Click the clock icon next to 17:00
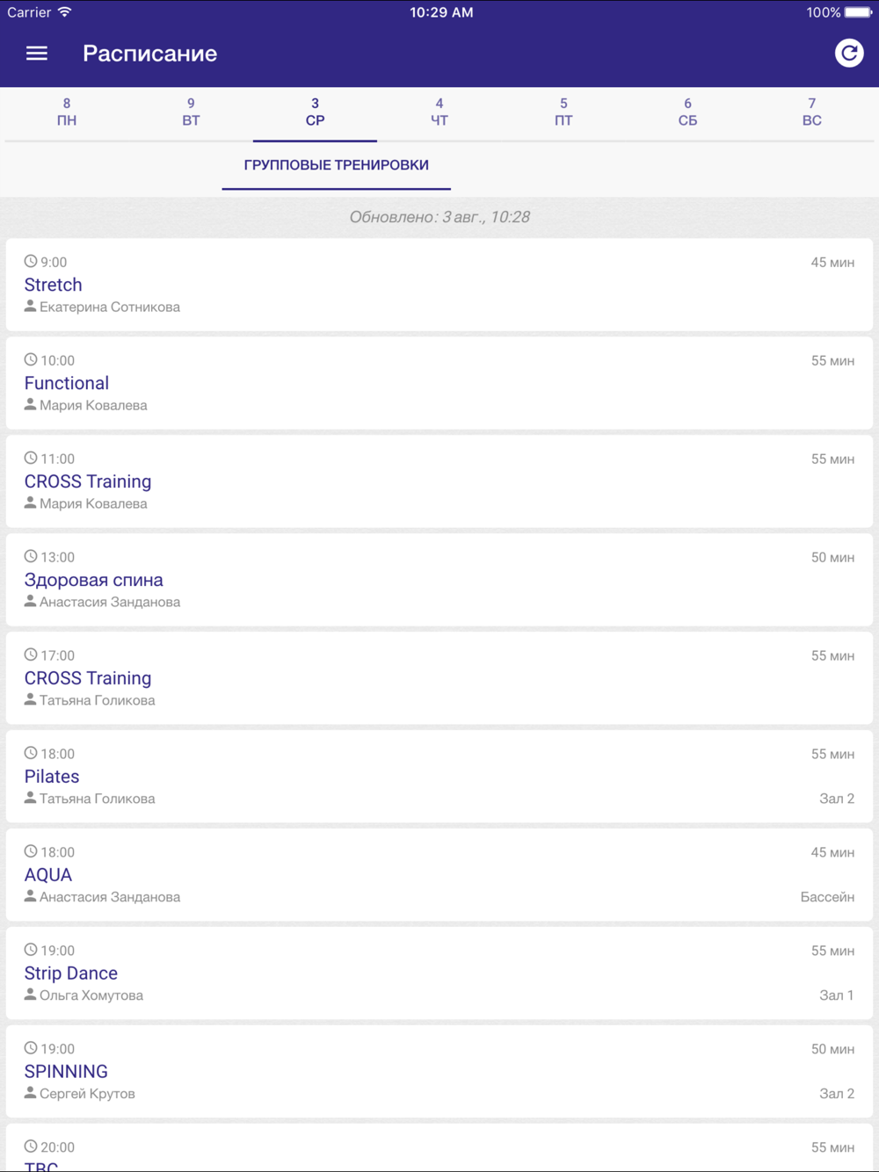The height and width of the screenshot is (1172, 879). (x=31, y=655)
